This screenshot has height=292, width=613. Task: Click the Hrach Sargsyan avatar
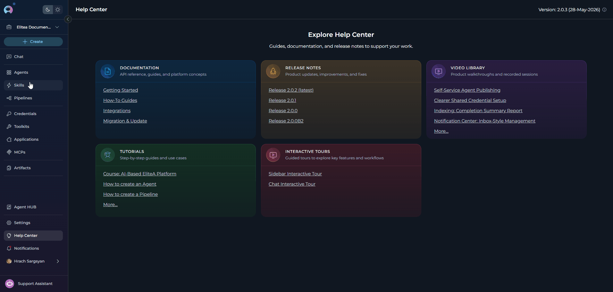tap(9, 261)
